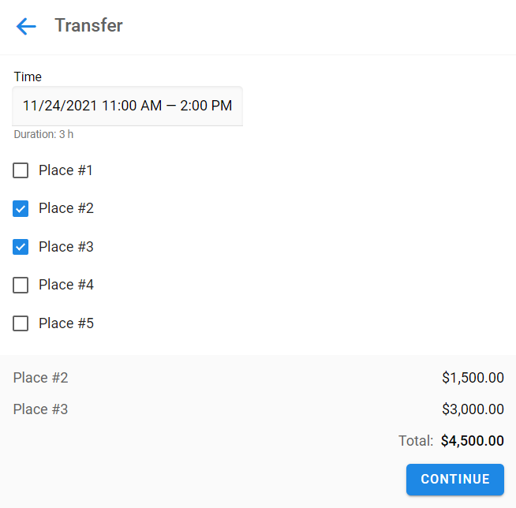Screen dimensions: 516x508
Task: Click the $4,500.00 total amount
Action: coord(472,441)
